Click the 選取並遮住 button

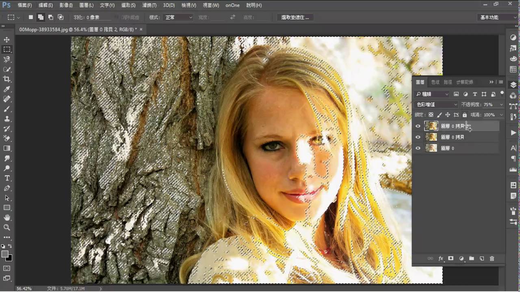295,17
